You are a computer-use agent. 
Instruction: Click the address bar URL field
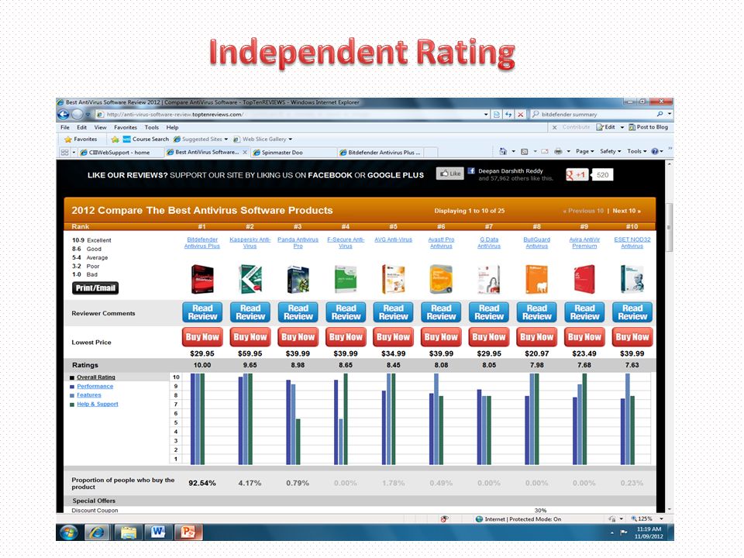pos(289,115)
